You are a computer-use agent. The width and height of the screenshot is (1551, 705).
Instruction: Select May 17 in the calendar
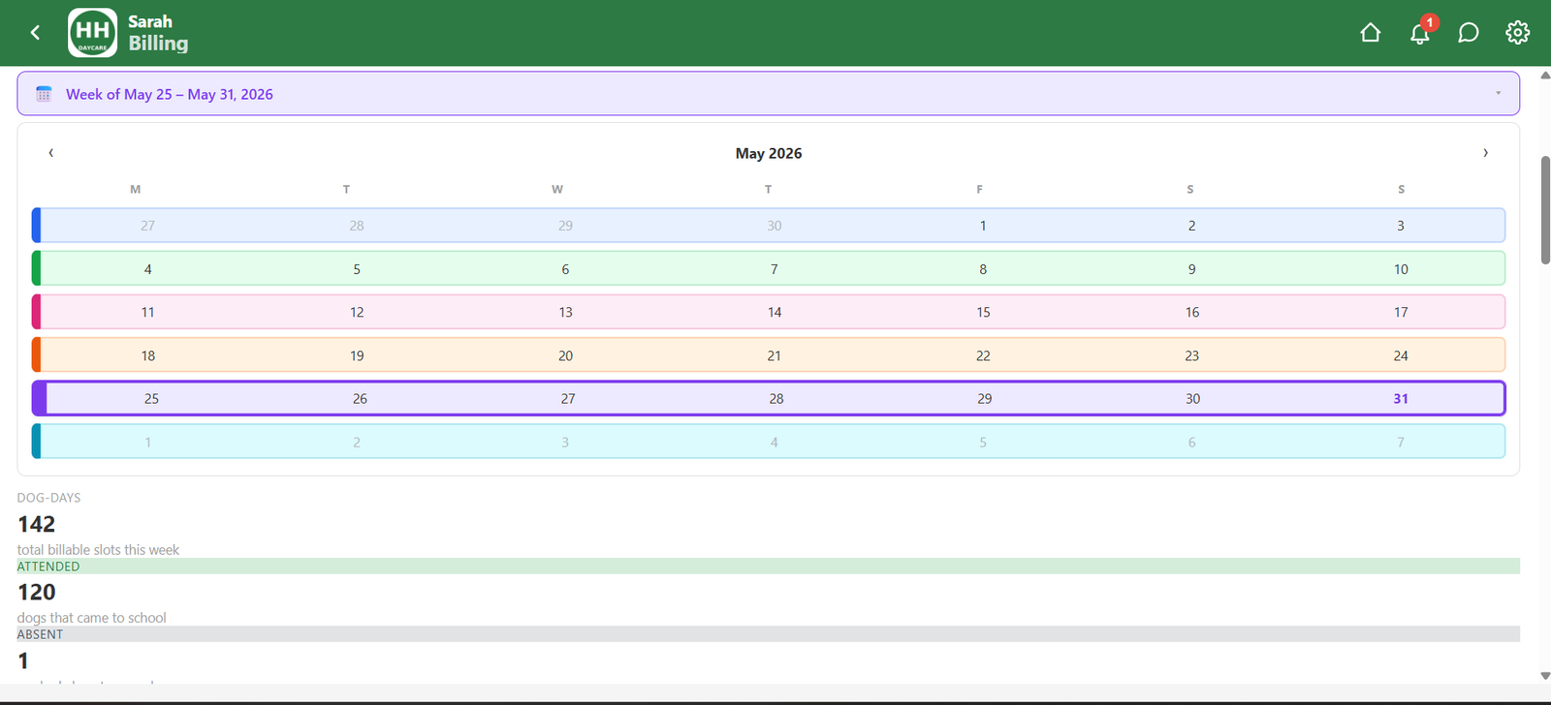pos(1401,312)
